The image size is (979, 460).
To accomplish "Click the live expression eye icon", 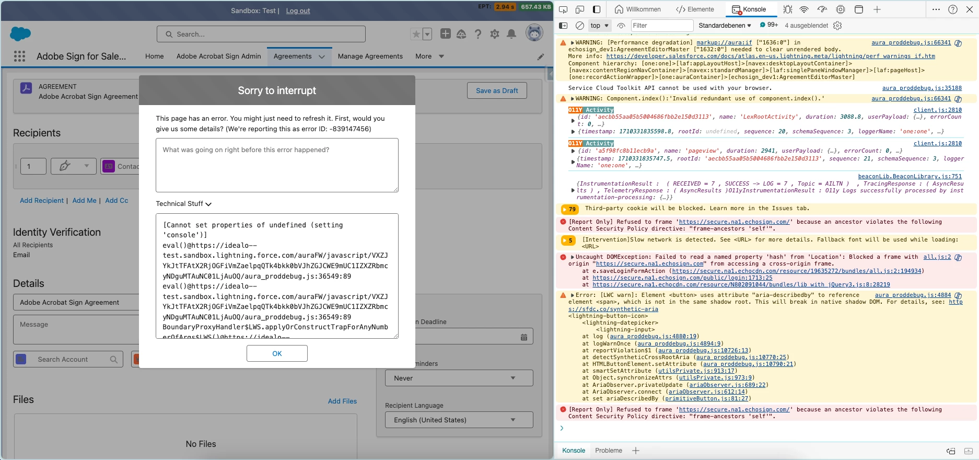I will point(621,26).
